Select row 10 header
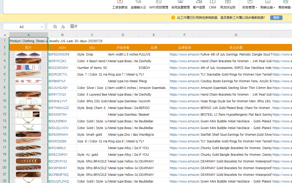This screenshot has width=292, height=183. [5, 101]
